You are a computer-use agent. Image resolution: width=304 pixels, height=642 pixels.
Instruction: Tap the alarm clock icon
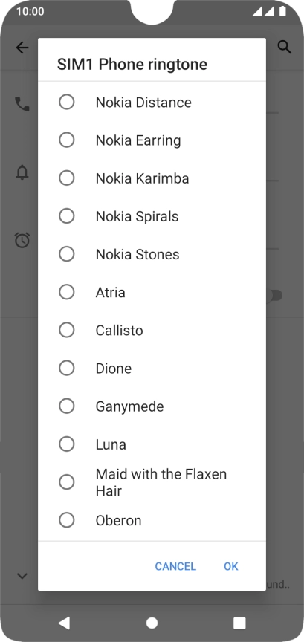[22, 240]
